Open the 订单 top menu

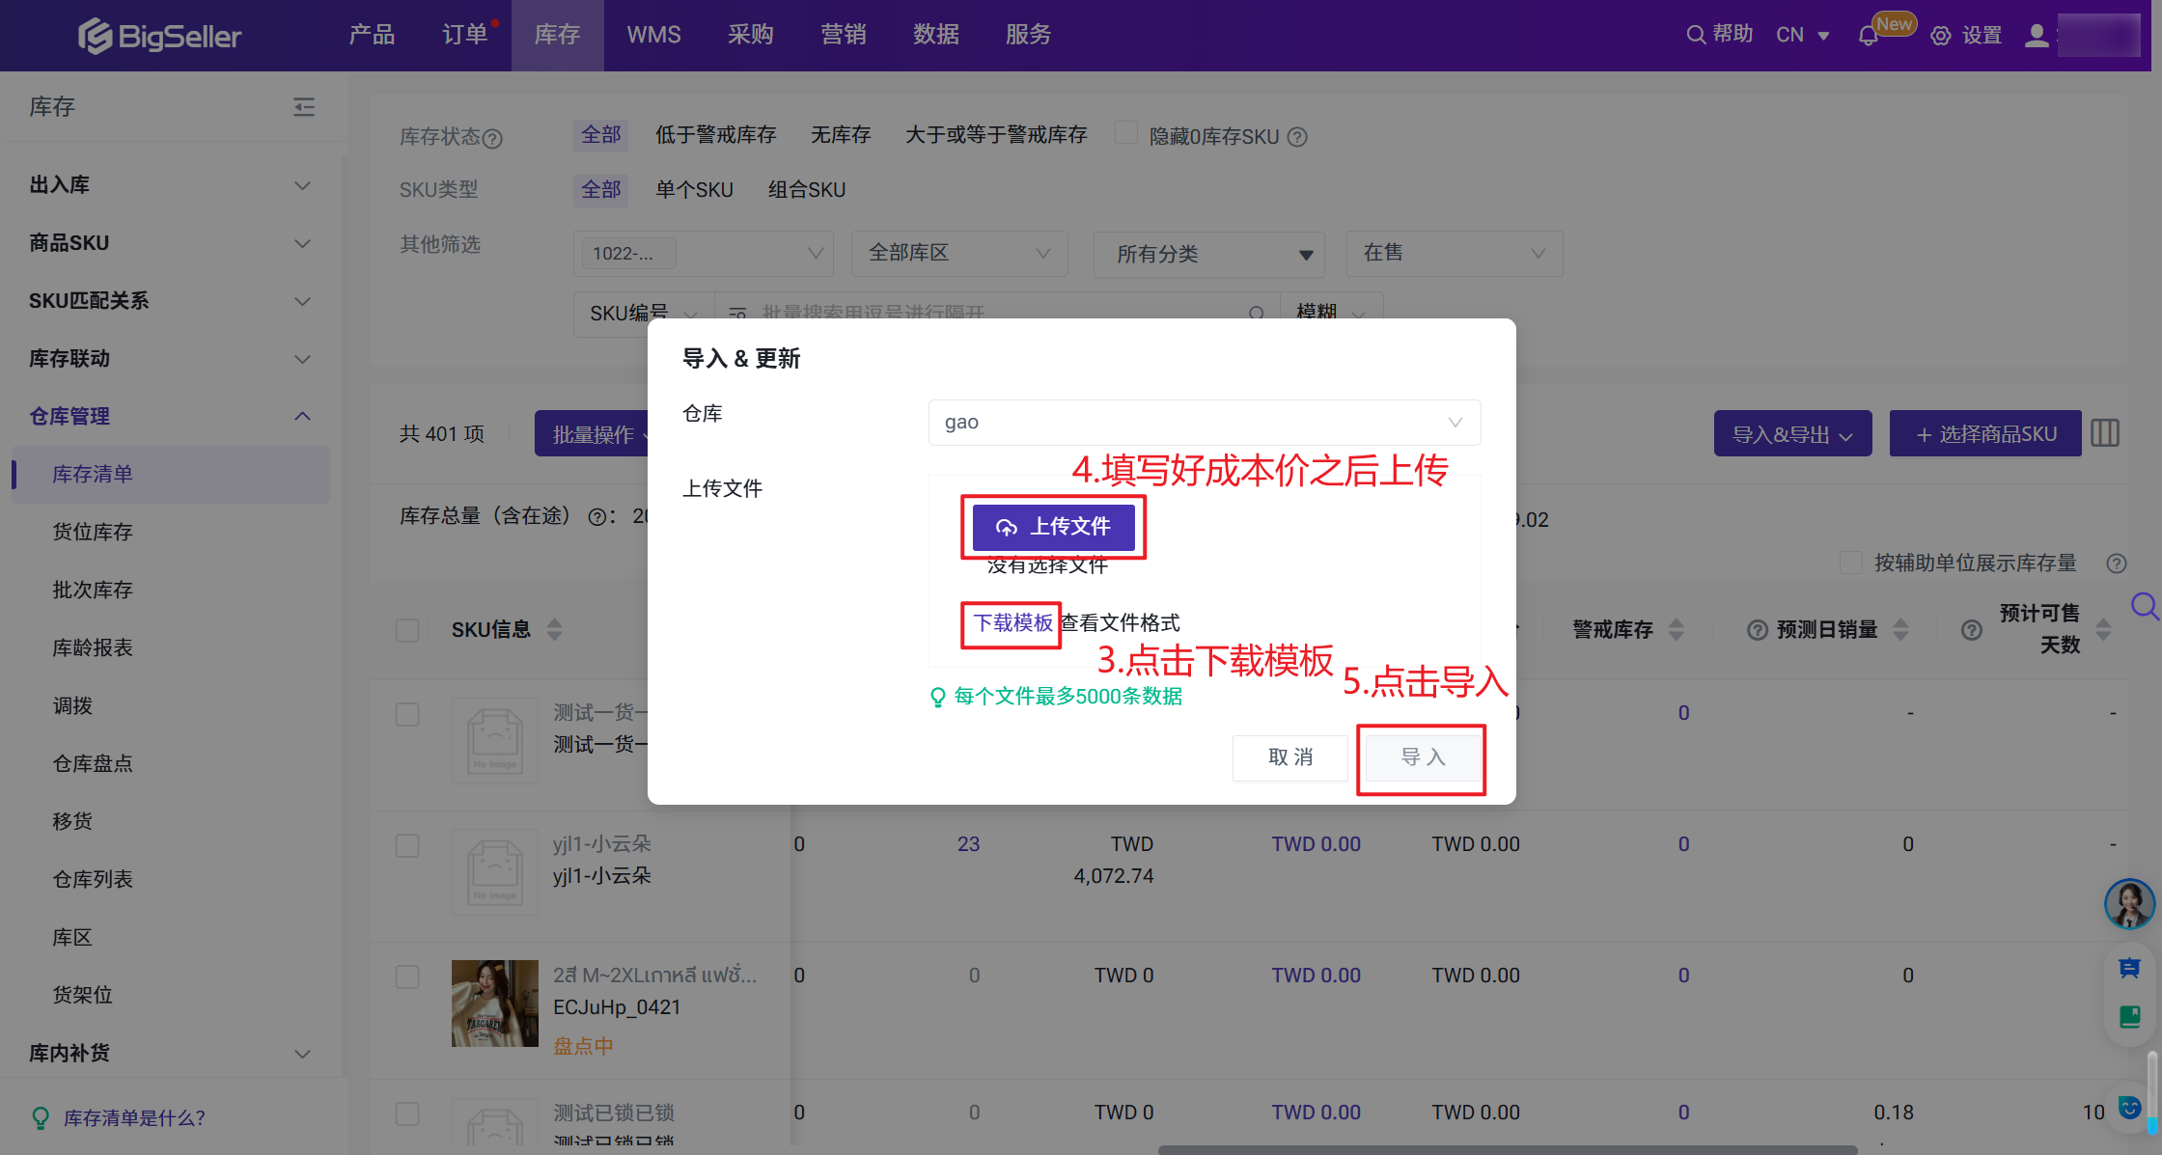(464, 35)
